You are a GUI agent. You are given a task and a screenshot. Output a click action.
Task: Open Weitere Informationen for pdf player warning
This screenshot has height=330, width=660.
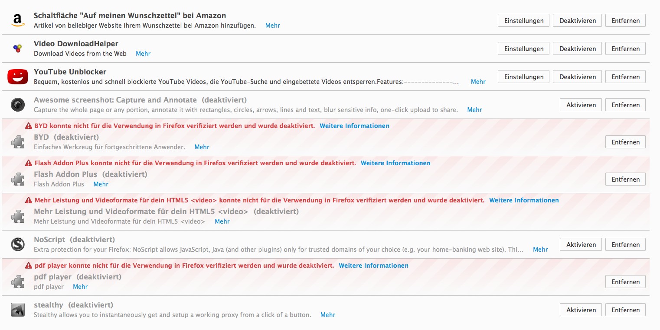click(373, 266)
